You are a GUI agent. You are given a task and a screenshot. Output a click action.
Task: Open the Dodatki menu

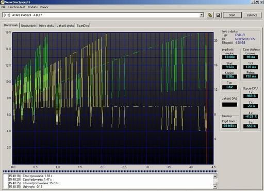point(32,7)
